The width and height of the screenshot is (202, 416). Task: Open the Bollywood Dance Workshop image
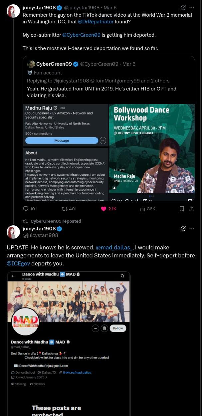pyautogui.click(x=152, y=153)
